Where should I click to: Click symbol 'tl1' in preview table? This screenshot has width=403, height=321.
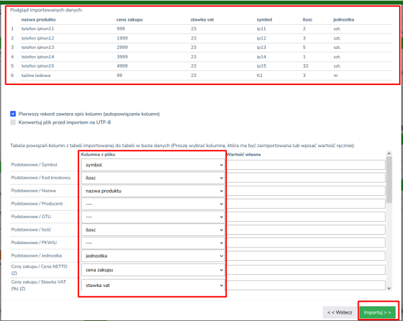[260, 76]
